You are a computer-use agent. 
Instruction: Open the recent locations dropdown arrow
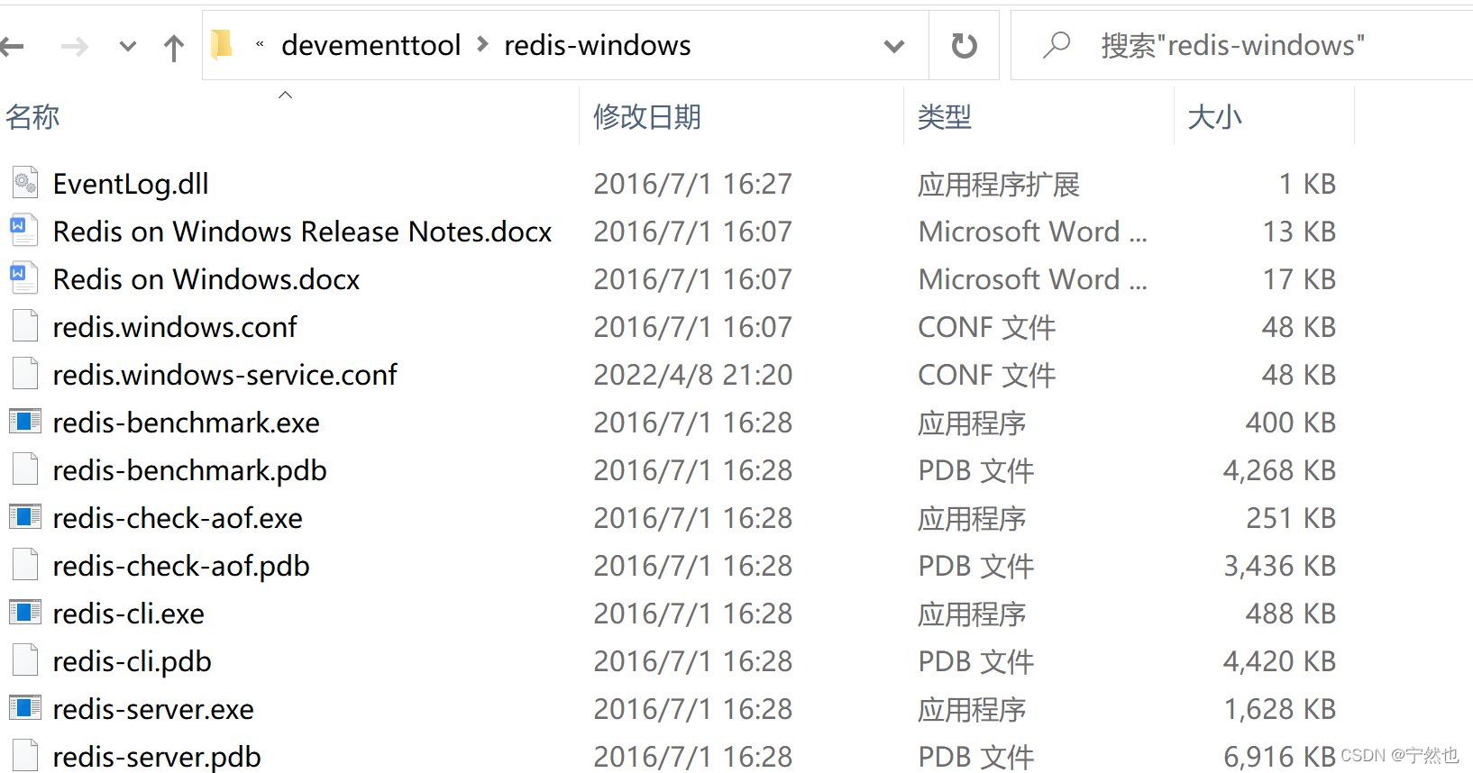tap(128, 46)
